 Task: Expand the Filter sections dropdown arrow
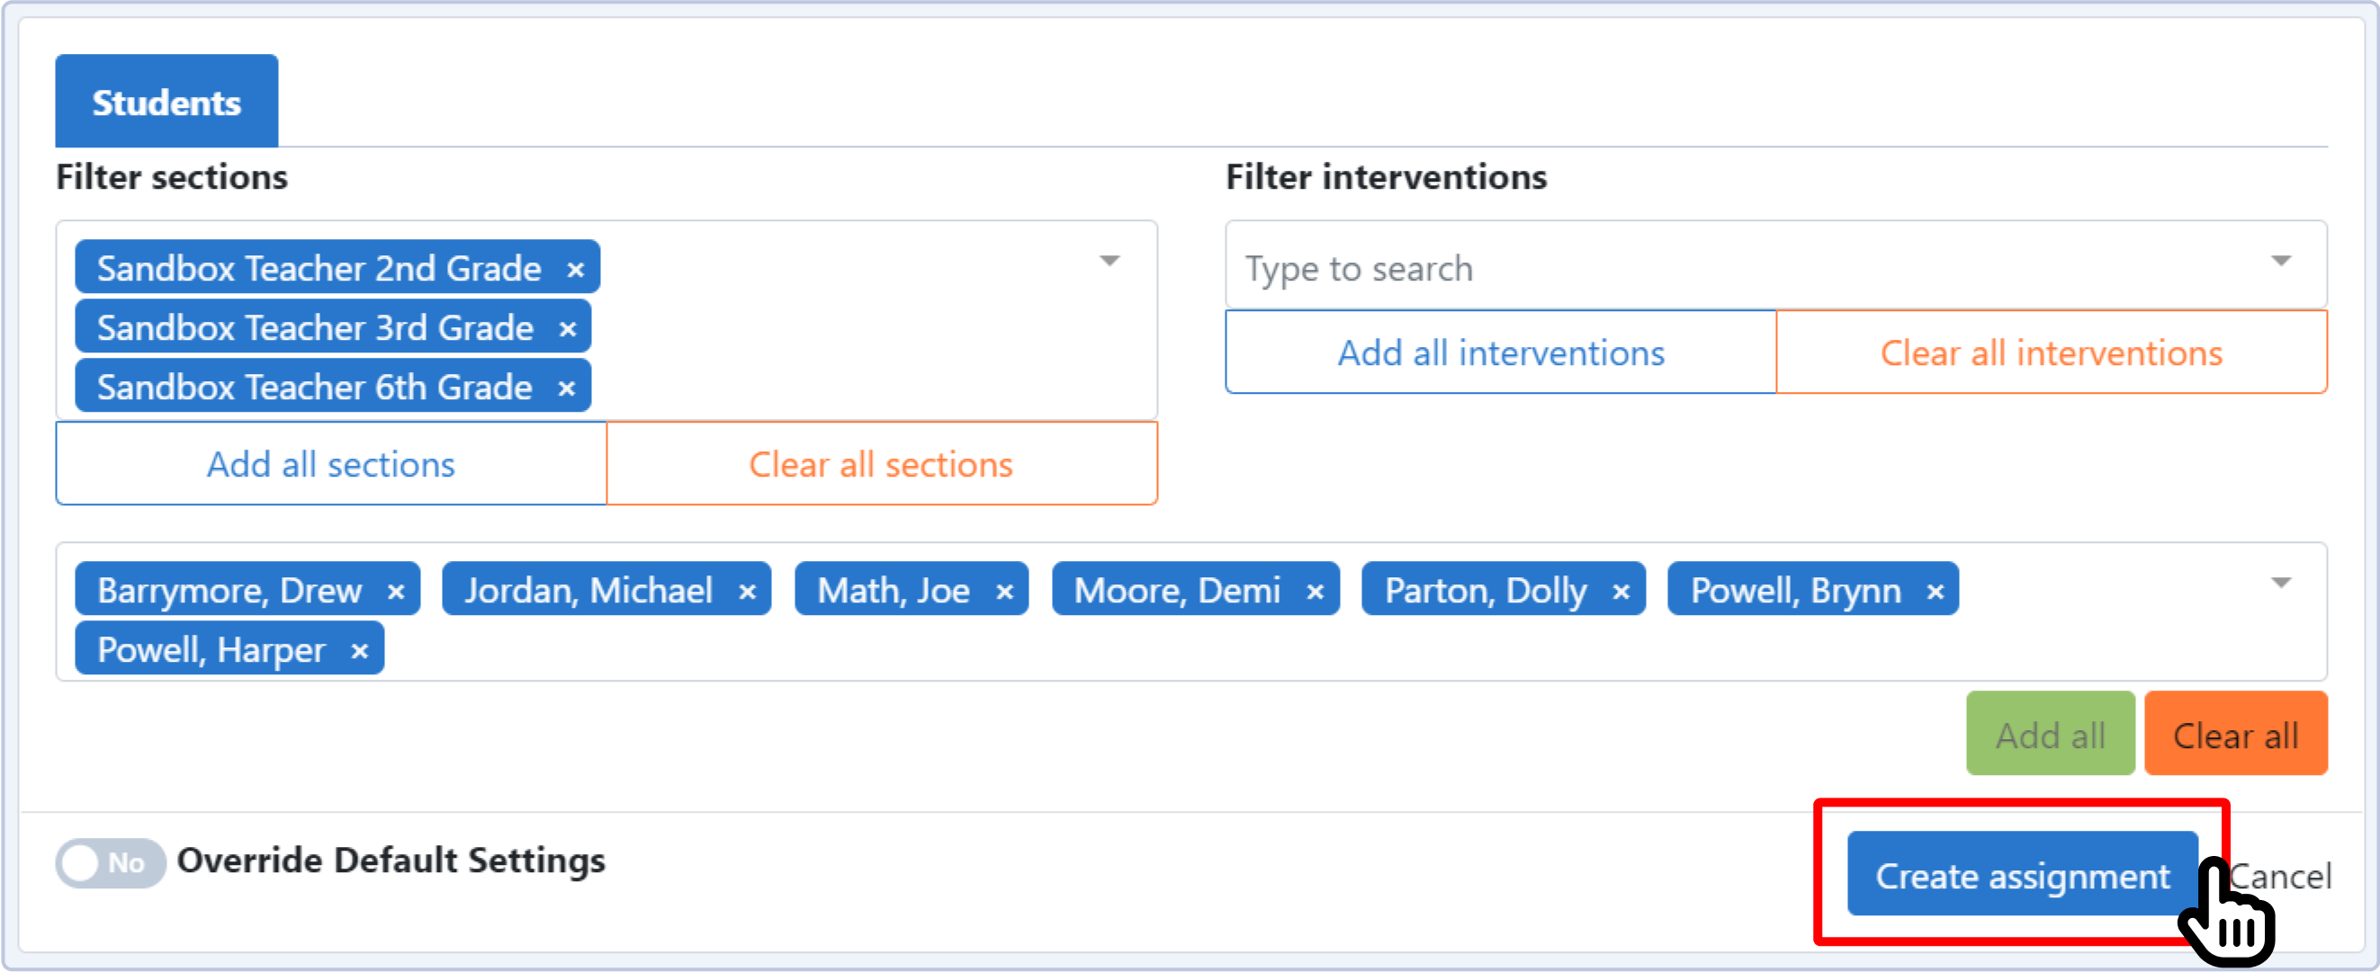1109,262
